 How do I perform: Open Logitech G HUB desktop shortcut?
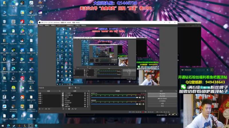(13, 61)
